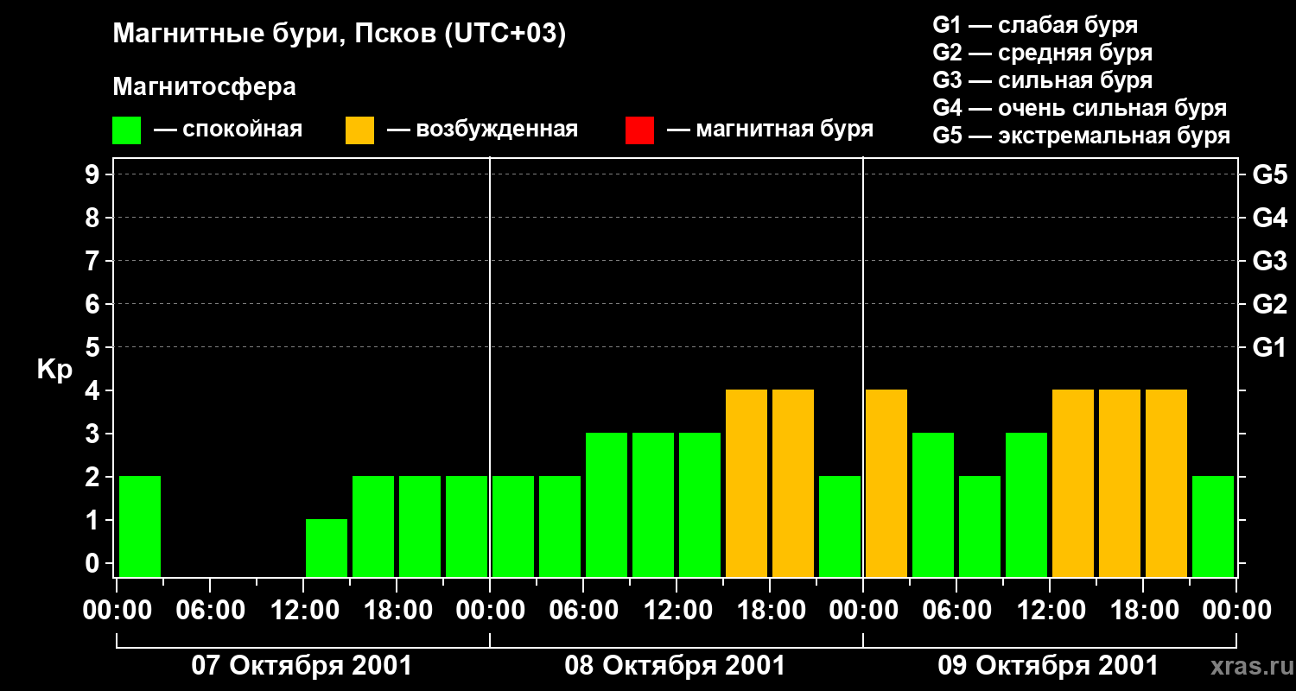This screenshot has width=1296, height=691.
Task: Select the line 'G2 — средняя буря'
Action: (x=1042, y=53)
